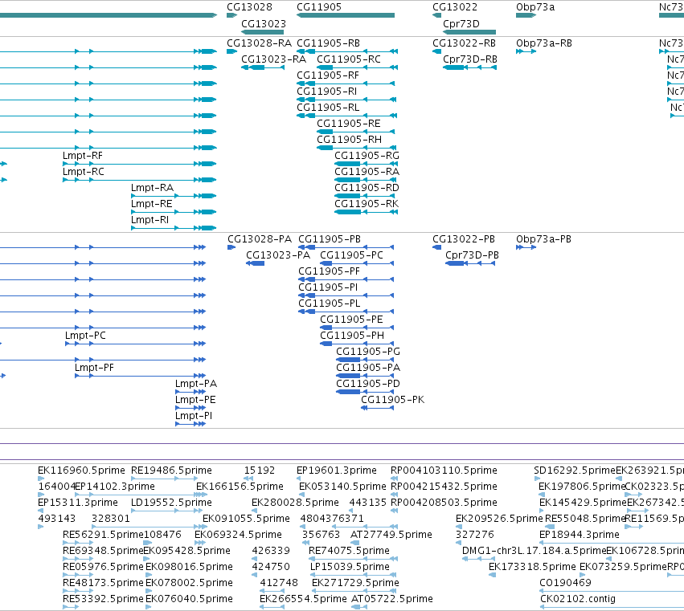Choose protein Lmpt-PA
The height and width of the screenshot is (611, 684).
[196, 384]
